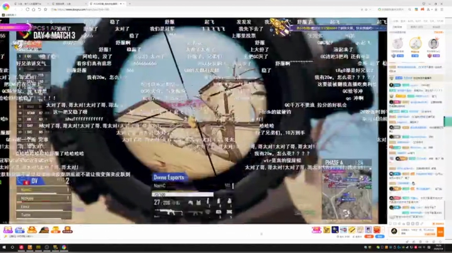Image resolution: width=452 pixels, height=253 pixels.
Task: Open the left ranked fan avatar
Action: [x=397, y=44]
